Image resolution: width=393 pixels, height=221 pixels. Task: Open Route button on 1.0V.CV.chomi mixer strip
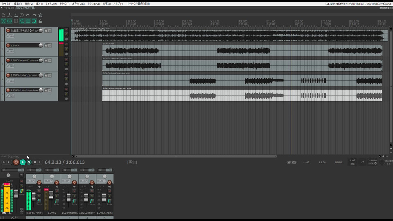(x=110, y=202)
